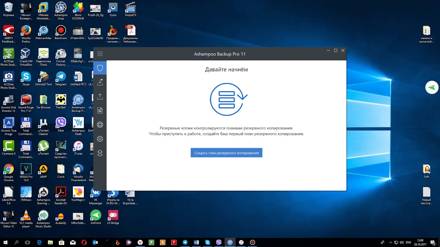440x247 pixels.
Task: Select the iTunes desktop icon
Action: tap(78, 148)
